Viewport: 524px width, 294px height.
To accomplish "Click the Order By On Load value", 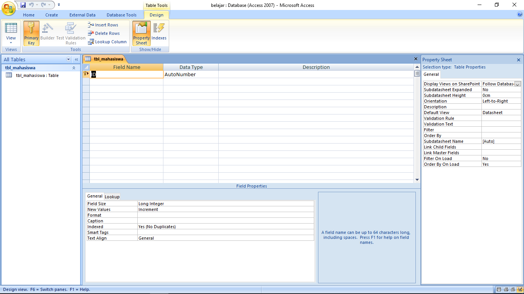I will 501,164.
